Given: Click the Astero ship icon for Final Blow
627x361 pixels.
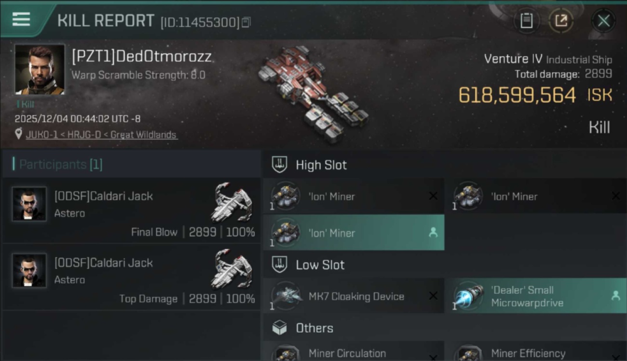Looking at the screenshot, I should tap(232, 202).
